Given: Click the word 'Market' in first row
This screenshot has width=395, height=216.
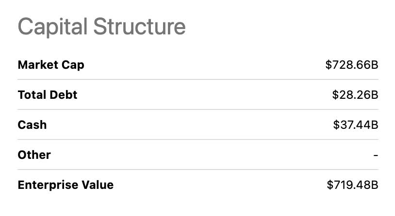Looking at the screenshot, I should 38,64.
